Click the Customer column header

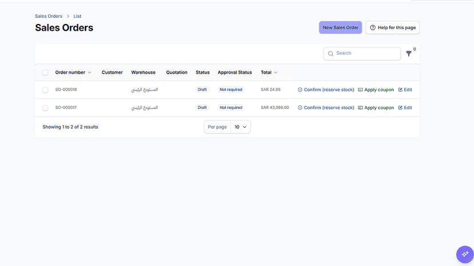(x=112, y=72)
